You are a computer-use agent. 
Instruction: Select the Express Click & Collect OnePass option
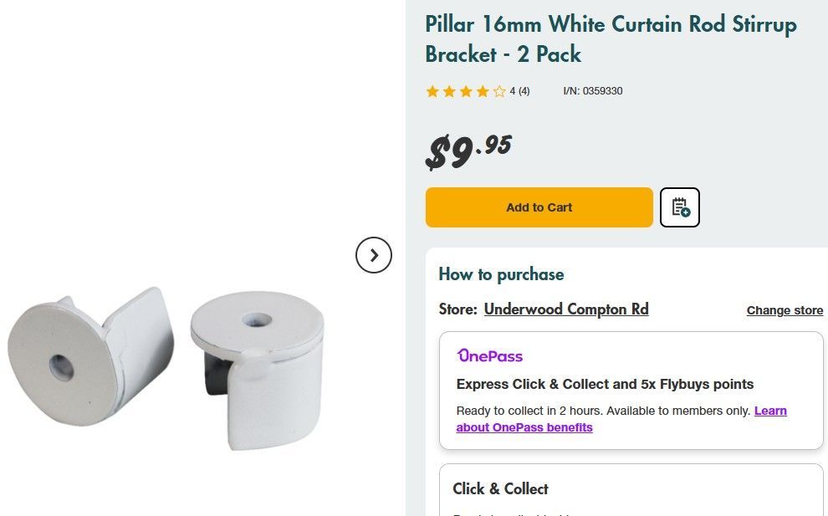coord(605,385)
